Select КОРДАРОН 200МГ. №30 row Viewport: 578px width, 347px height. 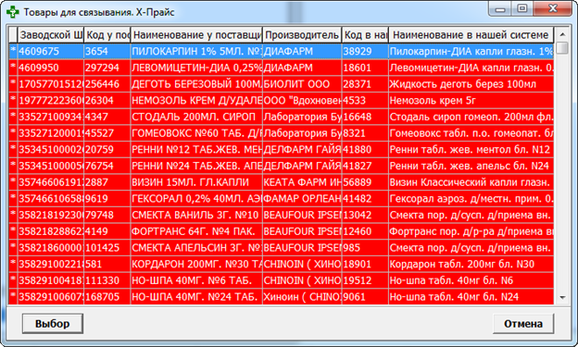click(282, 264)
